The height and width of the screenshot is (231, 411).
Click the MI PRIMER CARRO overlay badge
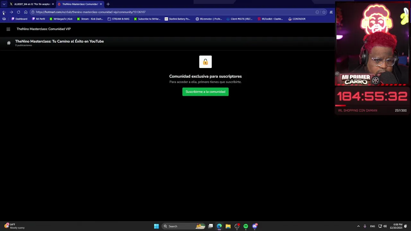357,79
